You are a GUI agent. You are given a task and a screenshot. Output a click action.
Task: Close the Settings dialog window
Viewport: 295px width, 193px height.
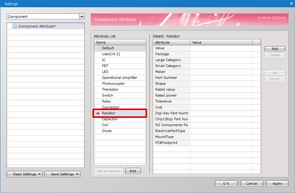pyautogui.click(x=291, y=3)
